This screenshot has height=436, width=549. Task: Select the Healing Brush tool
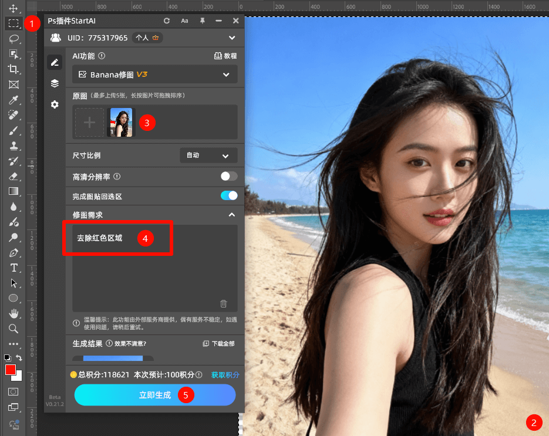(x=13, y=115)
